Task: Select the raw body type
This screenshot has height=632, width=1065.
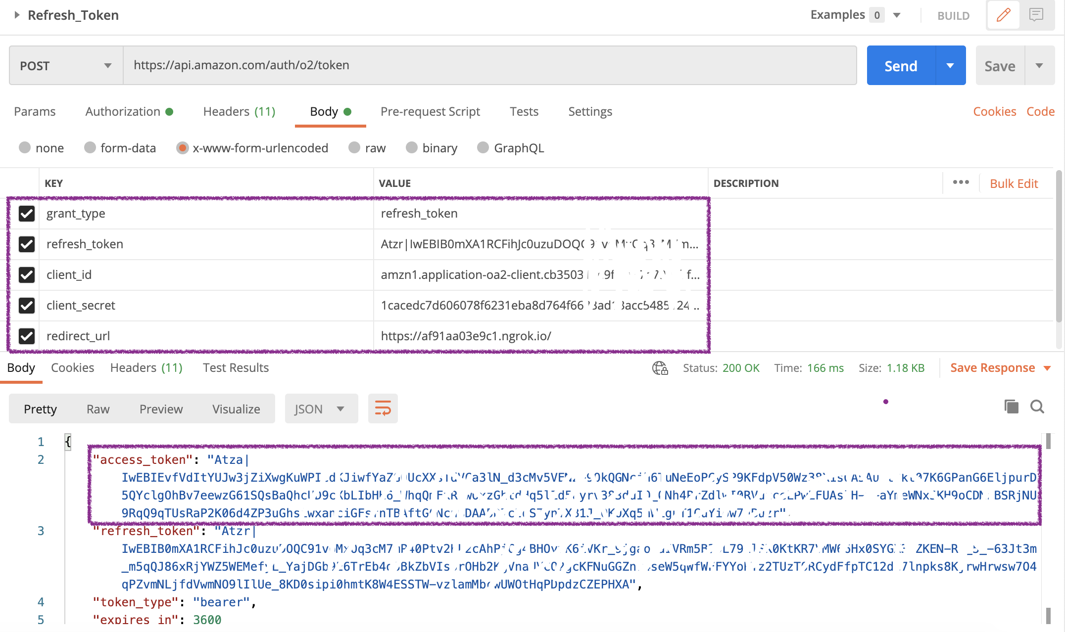Action: [x=354, y=147]
